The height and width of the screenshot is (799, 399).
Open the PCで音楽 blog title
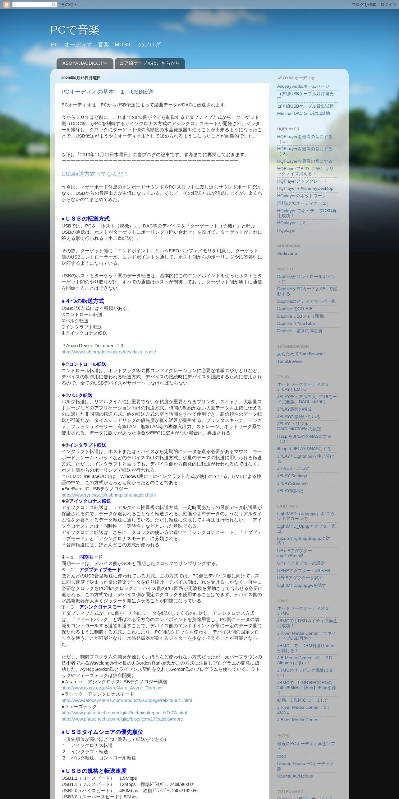tap(75, 30)
